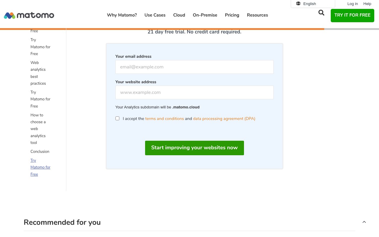Click inside the website address field
Image resolution: width=379 pixels, height=237 pixels.
tap(194, 92)
